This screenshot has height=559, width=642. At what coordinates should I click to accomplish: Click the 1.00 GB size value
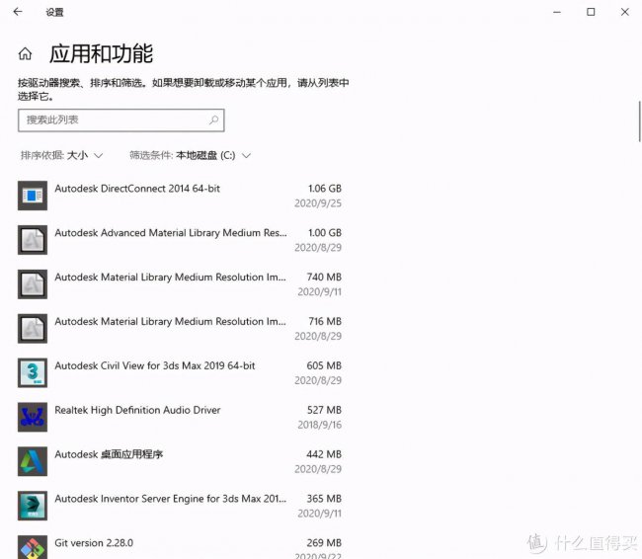(325, 233)
